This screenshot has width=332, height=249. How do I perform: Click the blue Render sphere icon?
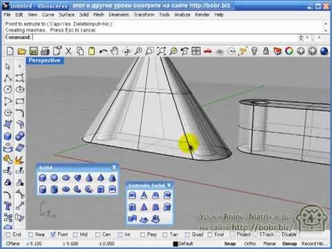[324, 51]
